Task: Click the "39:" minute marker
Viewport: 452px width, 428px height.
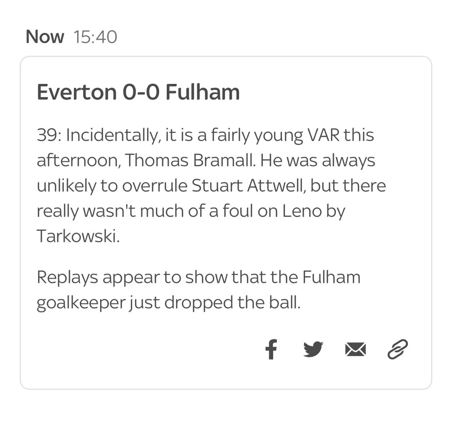Action: [x=49, y=135]
